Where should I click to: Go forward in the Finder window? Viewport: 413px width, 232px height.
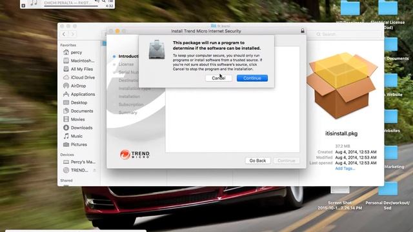click(x=73, y=34)
